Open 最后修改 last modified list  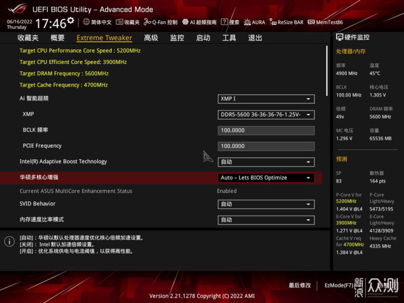[300, 285]
